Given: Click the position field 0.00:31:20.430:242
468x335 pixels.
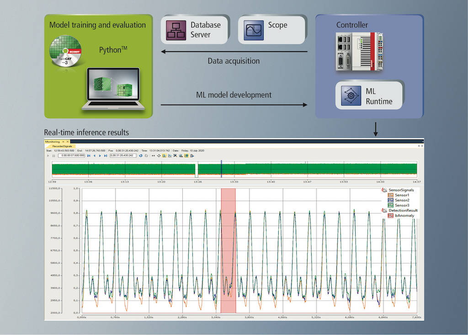Looking at the screenshot, I should [x=123, y=155].
